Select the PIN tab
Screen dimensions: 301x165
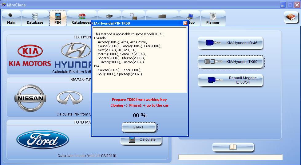click(x=57, y=18)
